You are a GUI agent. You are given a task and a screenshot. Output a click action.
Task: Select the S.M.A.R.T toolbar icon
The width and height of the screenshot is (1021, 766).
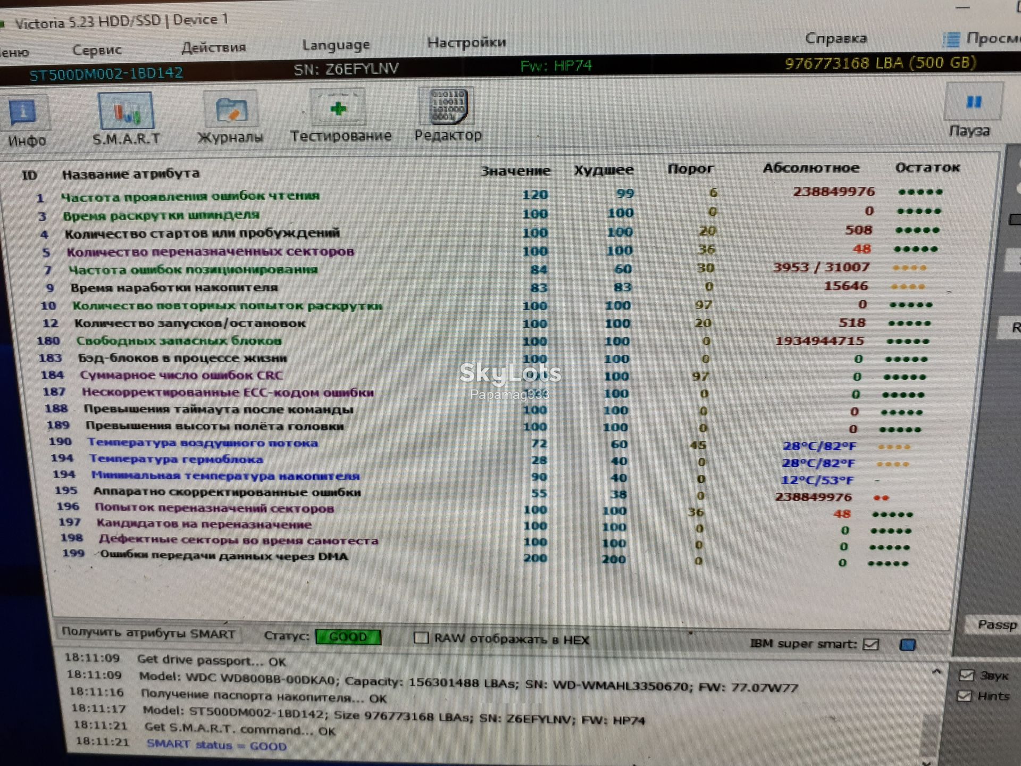tap(126, 110)
